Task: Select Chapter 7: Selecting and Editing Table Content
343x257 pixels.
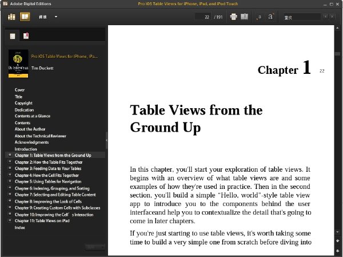Action: tap(55, 195)
